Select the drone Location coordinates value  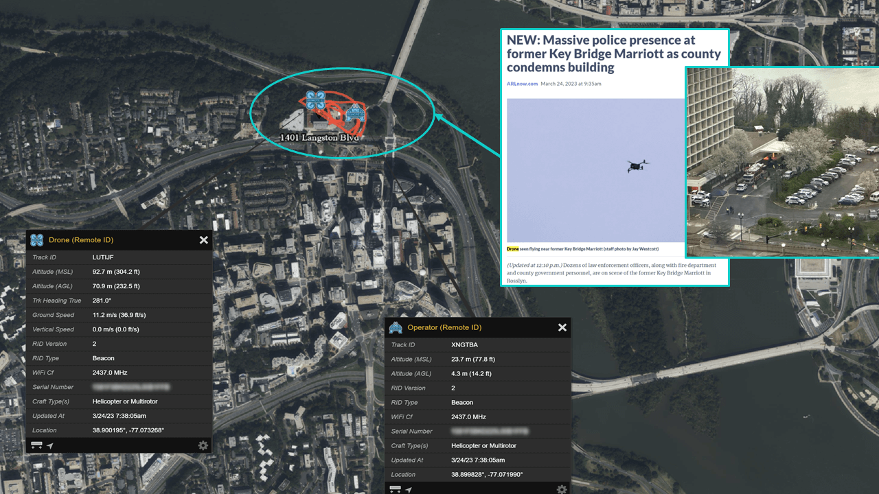128,430
